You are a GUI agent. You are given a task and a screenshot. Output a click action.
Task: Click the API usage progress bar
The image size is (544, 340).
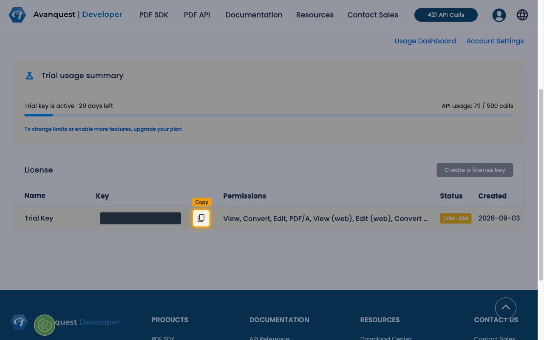[269, 115]
